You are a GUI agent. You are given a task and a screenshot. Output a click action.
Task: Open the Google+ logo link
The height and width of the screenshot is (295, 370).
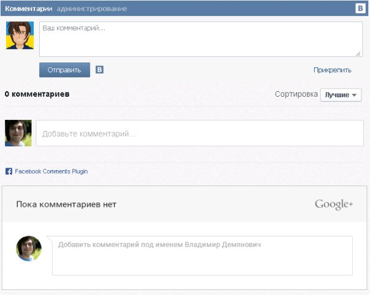(334, 204)
